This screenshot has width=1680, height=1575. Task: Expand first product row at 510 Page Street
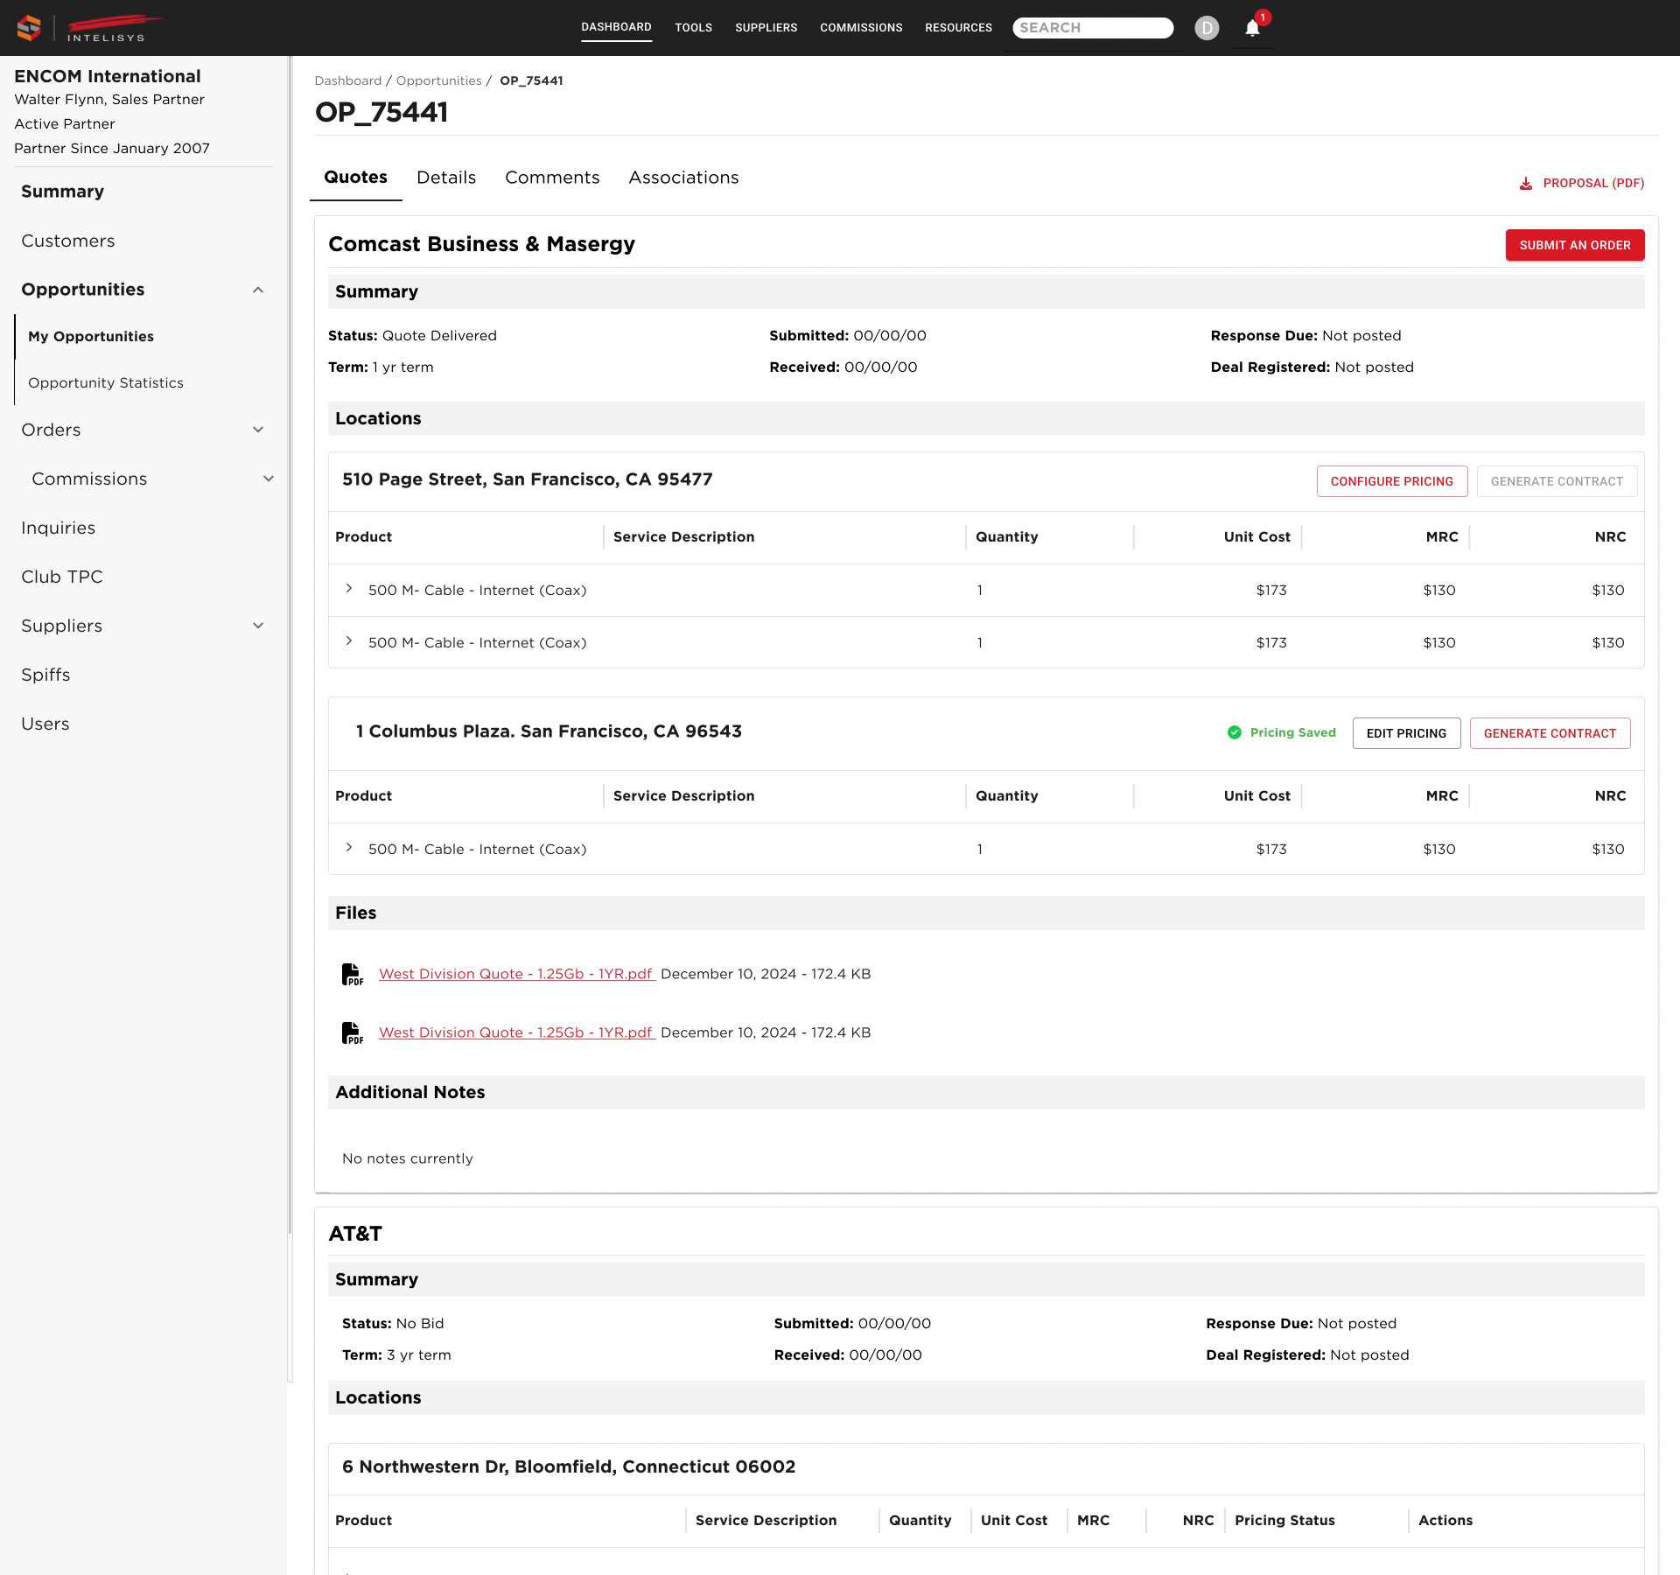click(x=349, y=589)
